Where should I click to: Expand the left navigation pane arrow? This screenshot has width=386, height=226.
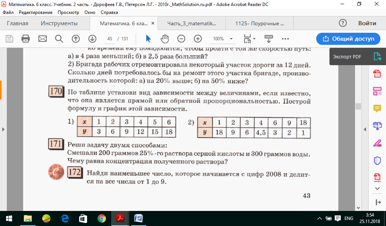3,129
